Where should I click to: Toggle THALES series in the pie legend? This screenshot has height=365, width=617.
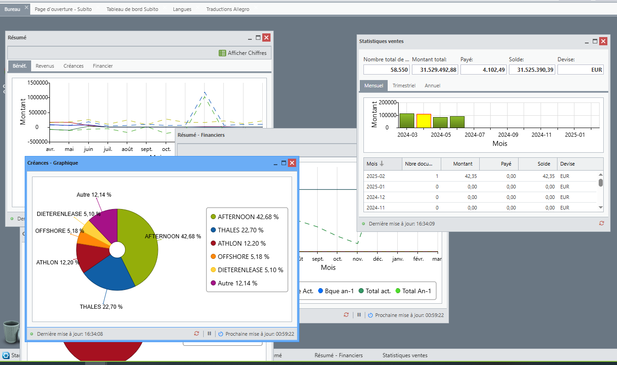click(237, 230)
